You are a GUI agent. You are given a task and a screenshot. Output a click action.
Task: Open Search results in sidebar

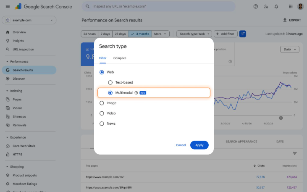(x=29, y=70)
